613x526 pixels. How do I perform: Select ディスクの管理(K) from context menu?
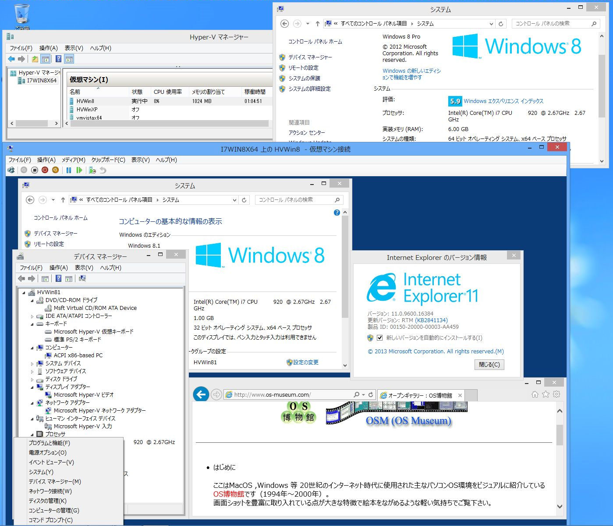point(48,501)
